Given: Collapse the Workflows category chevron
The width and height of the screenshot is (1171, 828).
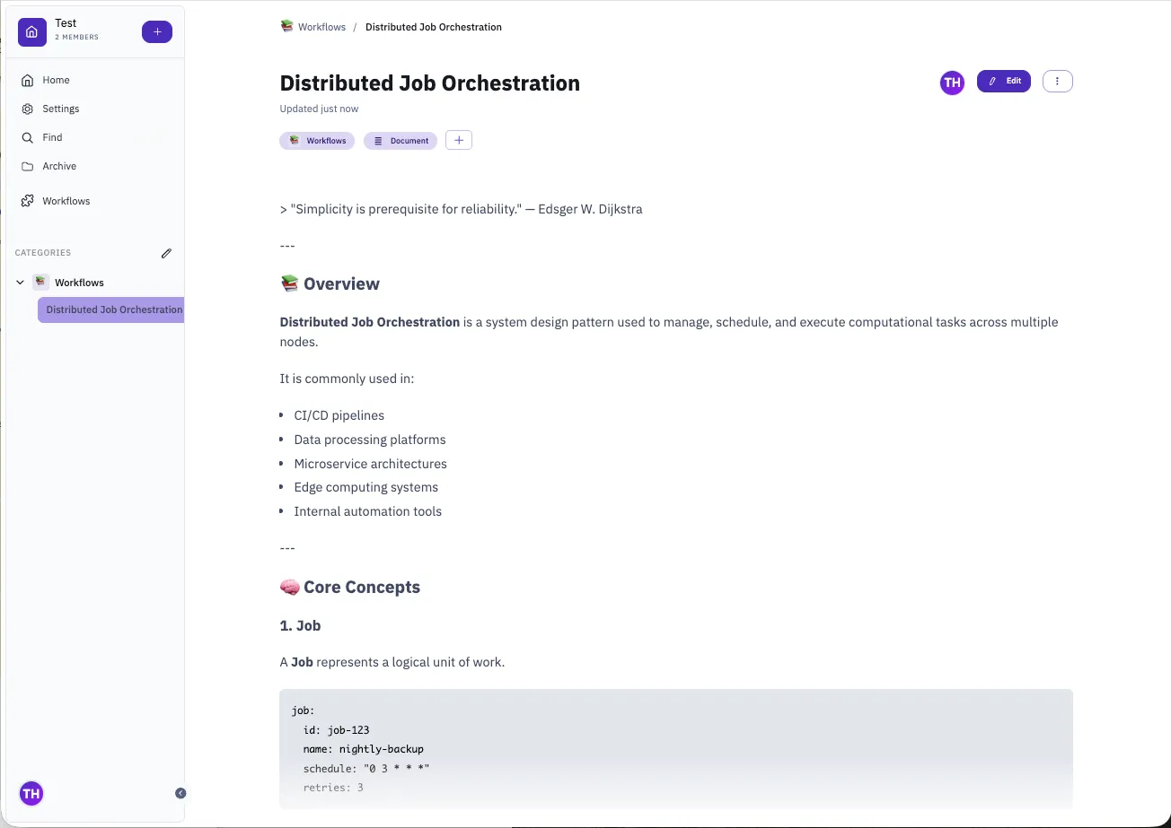Looking at the screenshot, I should [20, 282].
